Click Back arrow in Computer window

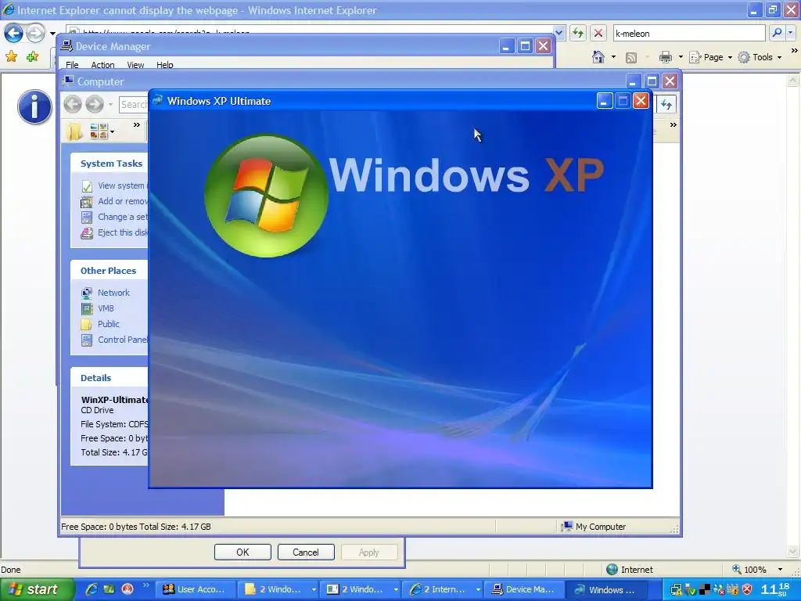pos(73,104)
